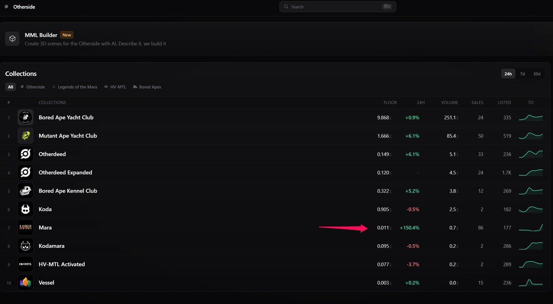The height and width of the screenshot is (304, 553).
Task: Open the Kodamara name link
Action: [52, 246]
